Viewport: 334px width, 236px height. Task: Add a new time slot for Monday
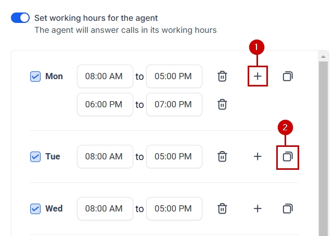pos(258,77)
